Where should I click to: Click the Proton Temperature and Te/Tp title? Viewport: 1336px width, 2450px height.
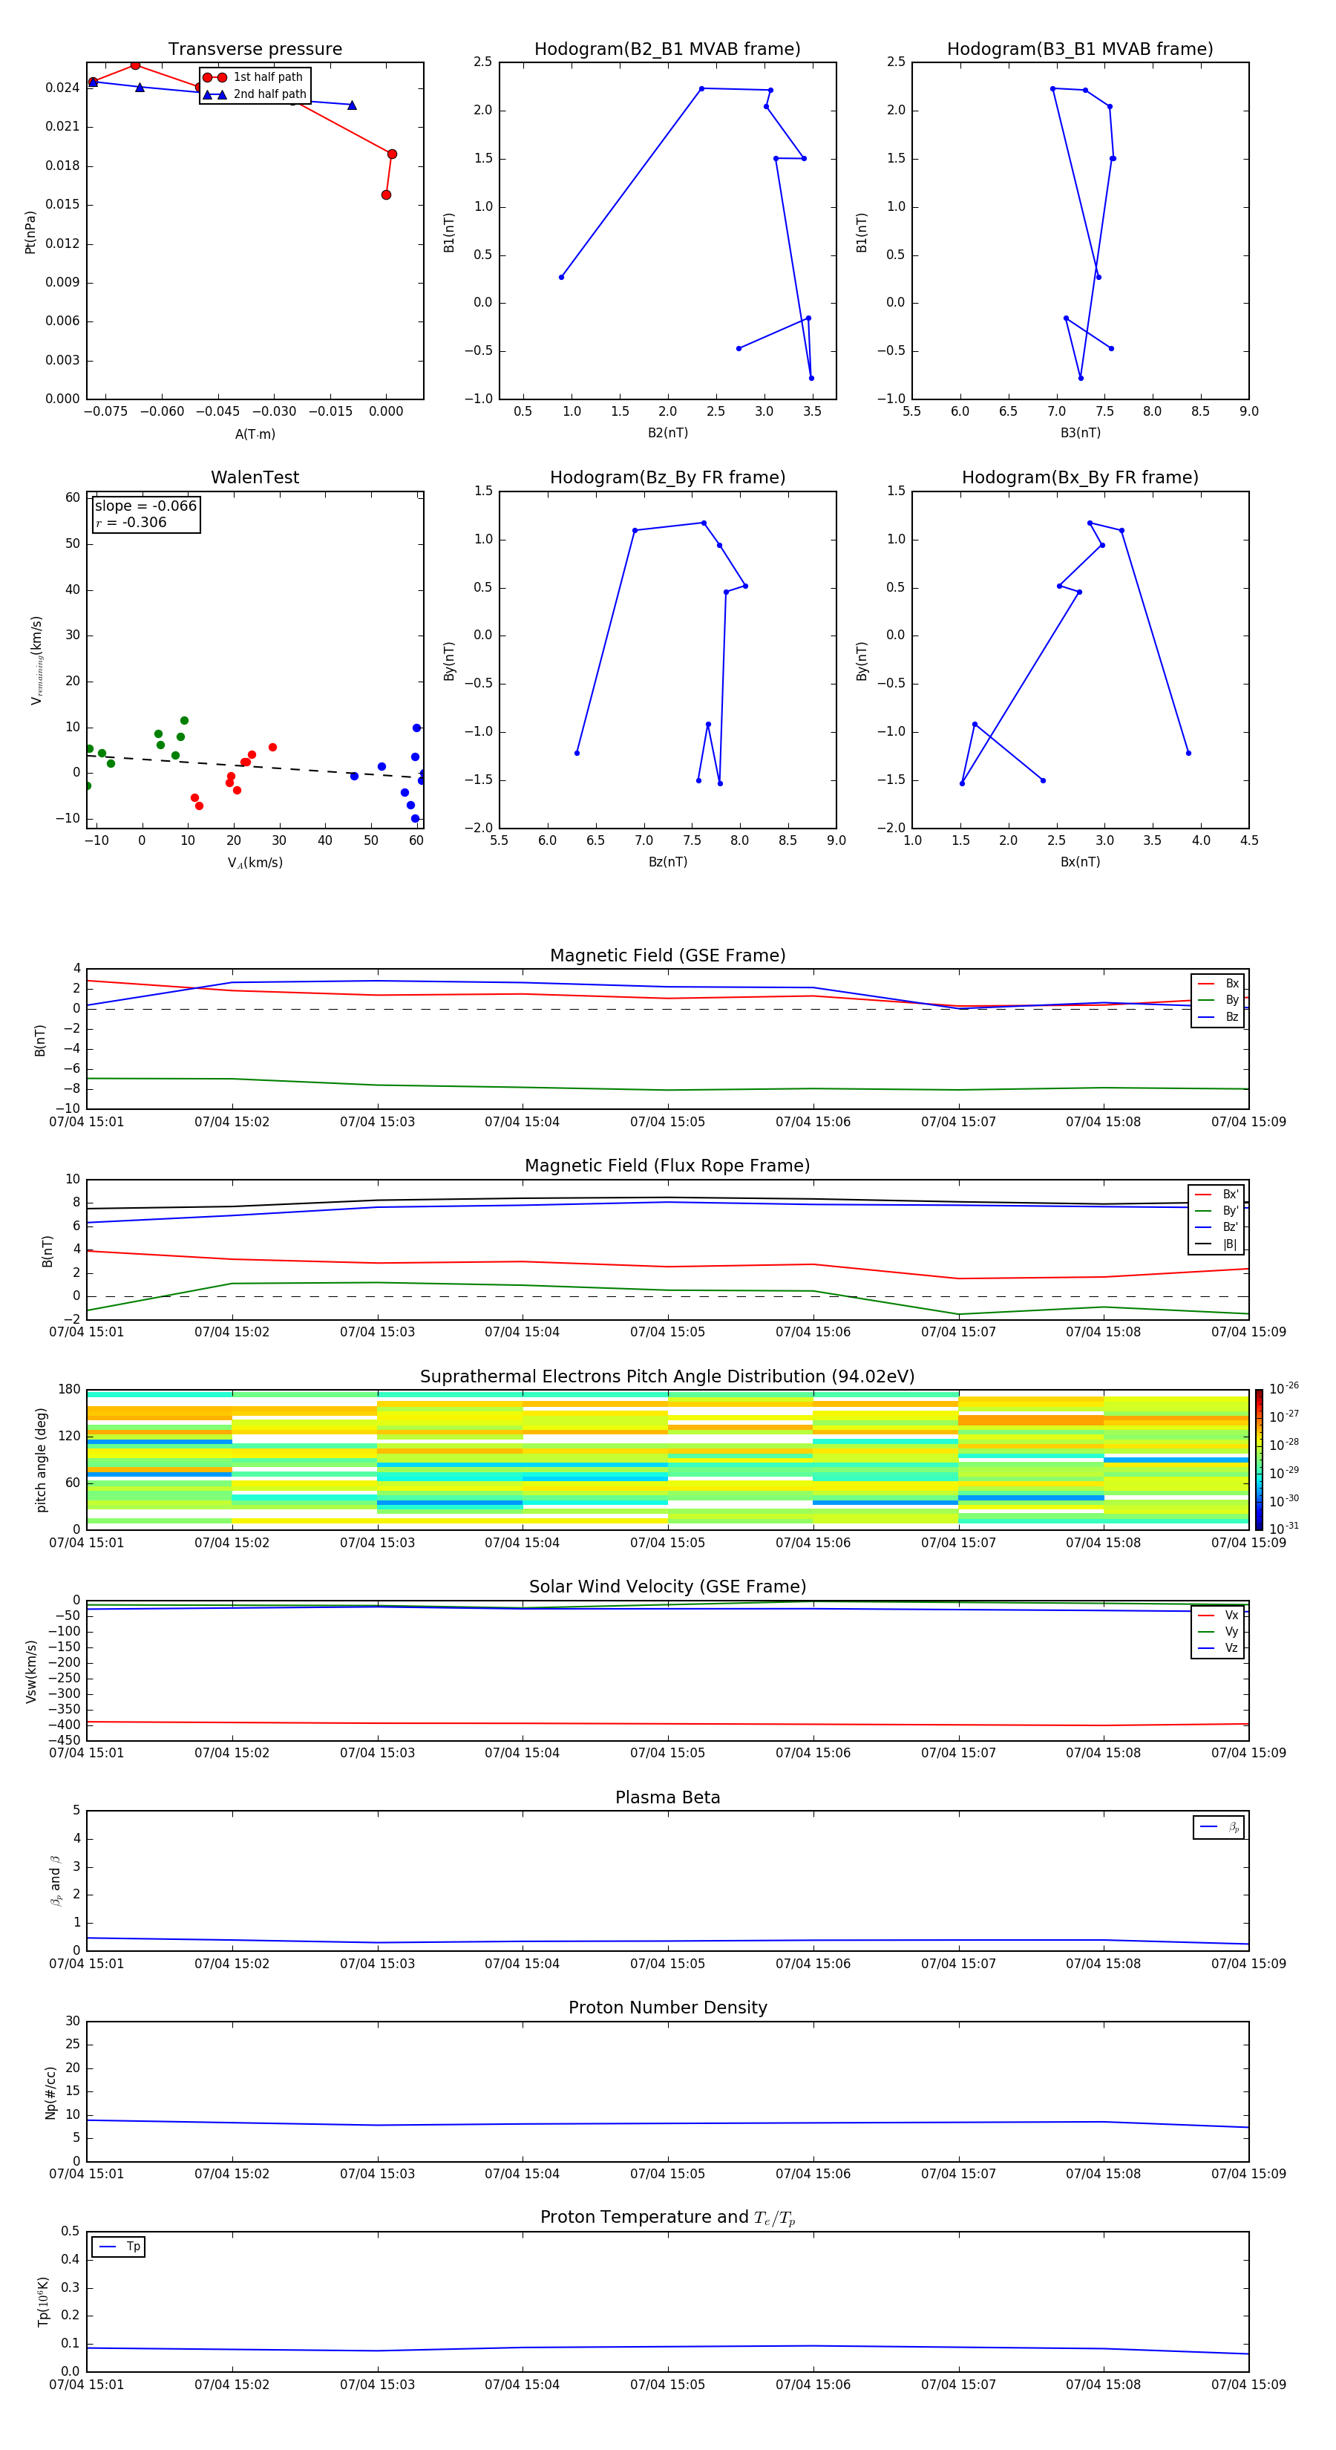[667, 2218]
